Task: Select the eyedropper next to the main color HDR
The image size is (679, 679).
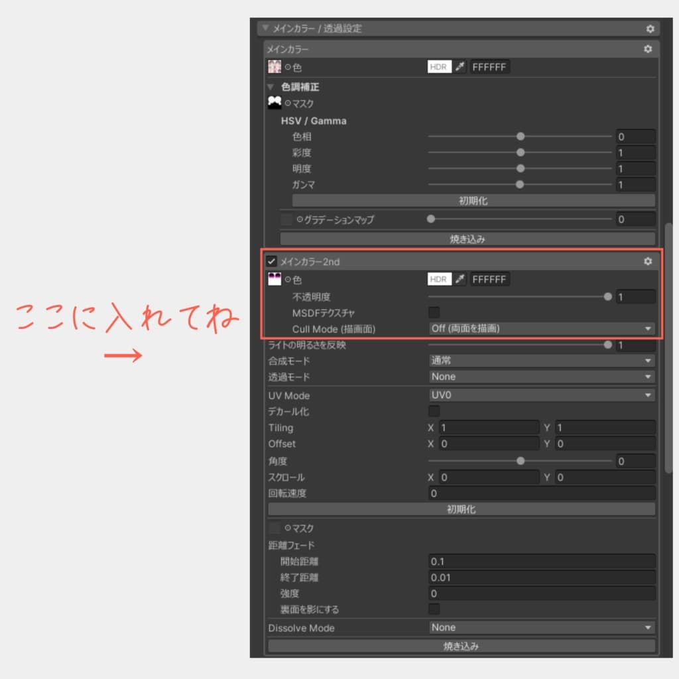Action: pyautogui.click(x=459, y=66)
